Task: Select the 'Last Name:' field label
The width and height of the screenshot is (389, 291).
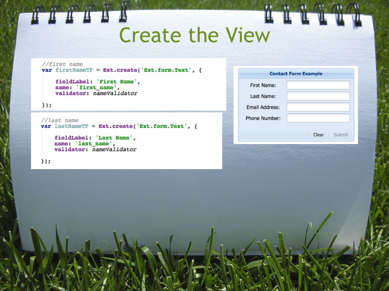Action: (x=263, y=96)
